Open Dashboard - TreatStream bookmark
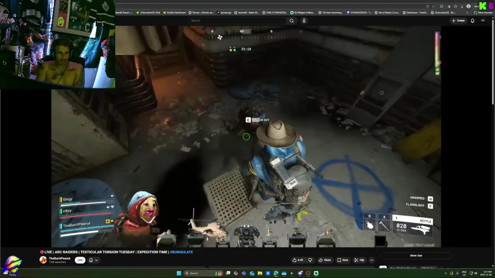The width and height of the screenshot is (495, 278). tap(415, 12)
